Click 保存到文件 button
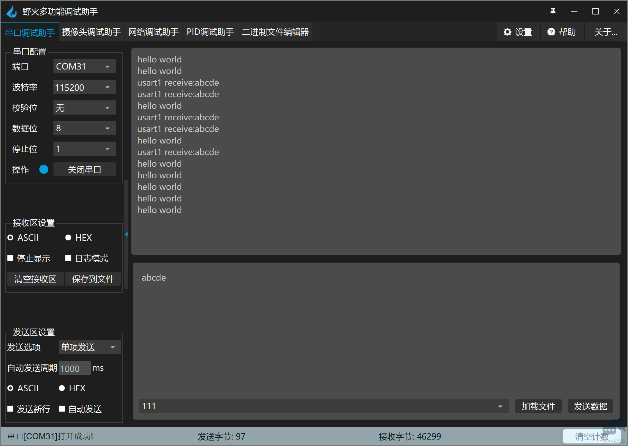The image size is (628, 446). point(93,279)
